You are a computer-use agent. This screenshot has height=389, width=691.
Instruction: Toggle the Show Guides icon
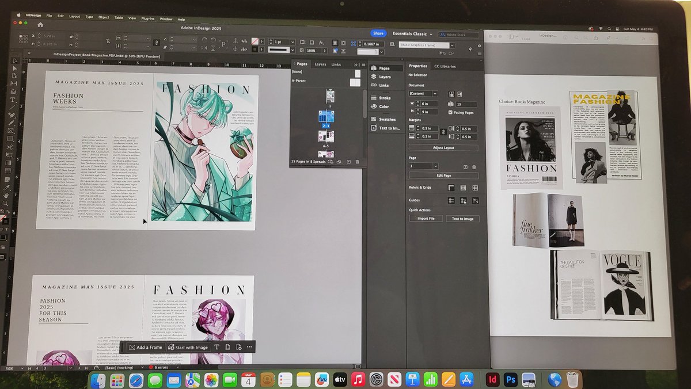[x=451, y=200]
